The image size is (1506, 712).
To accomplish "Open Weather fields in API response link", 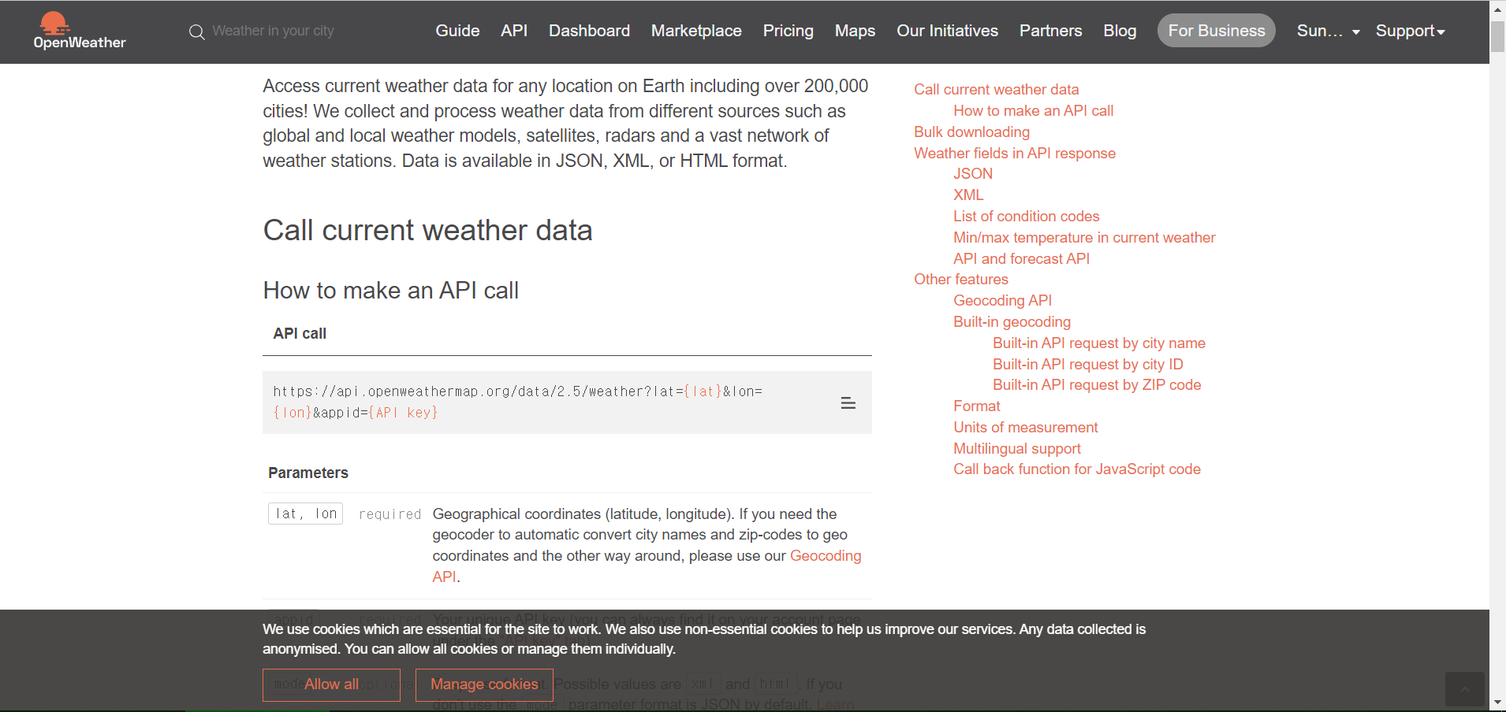I will [1015, 154].
